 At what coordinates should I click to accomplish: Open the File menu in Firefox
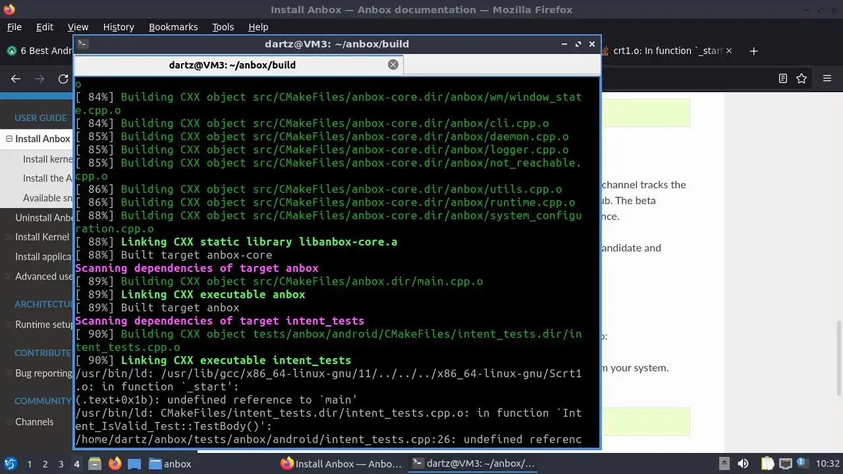[x=14, y=27]
